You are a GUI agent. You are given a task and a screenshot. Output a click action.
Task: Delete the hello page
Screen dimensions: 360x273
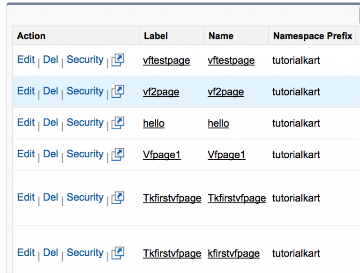[51, 123]
